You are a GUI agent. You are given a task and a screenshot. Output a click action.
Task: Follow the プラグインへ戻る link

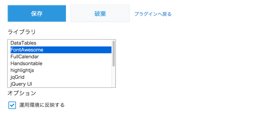point(153,14)
